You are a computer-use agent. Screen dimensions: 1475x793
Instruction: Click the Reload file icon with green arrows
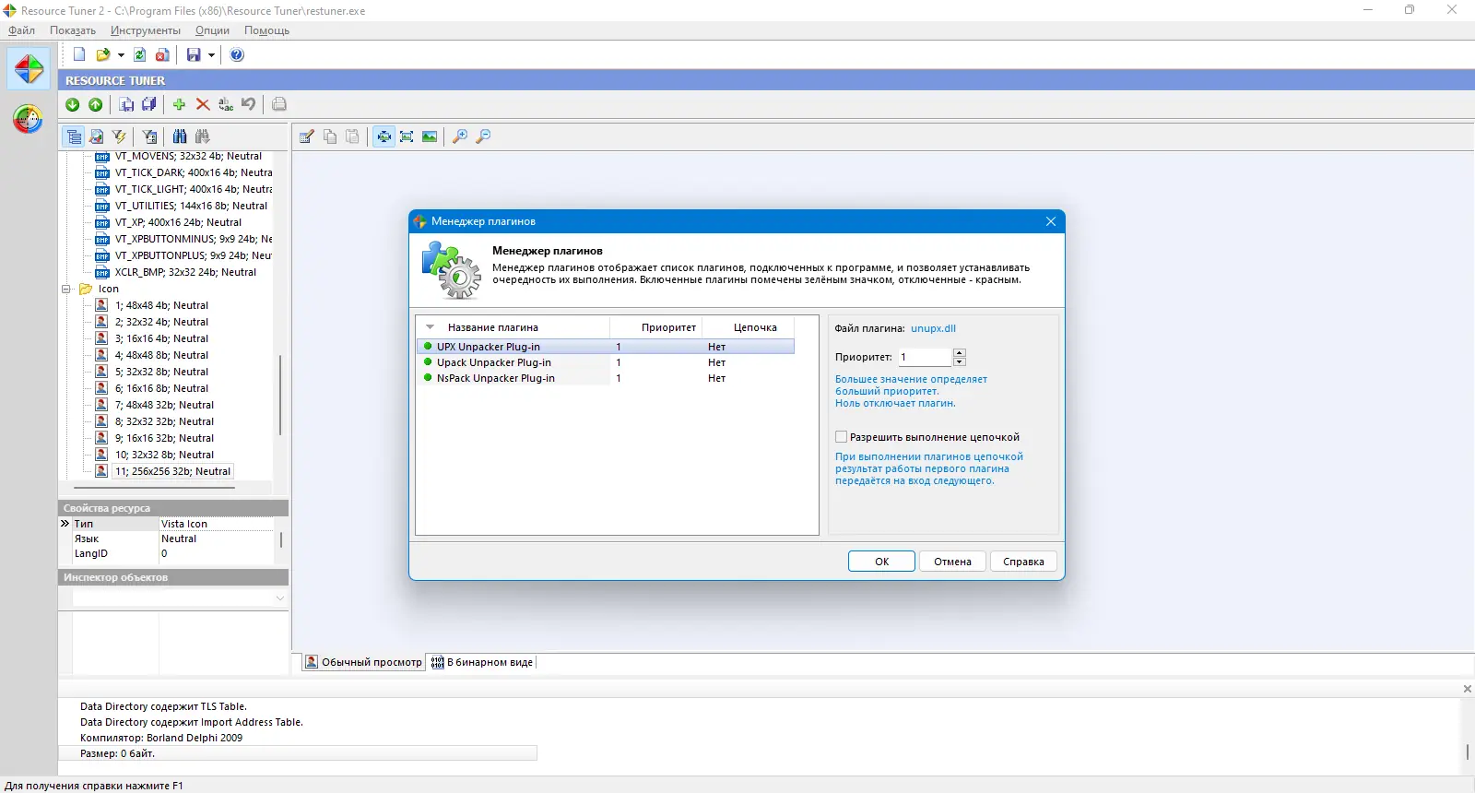[140, 55]
